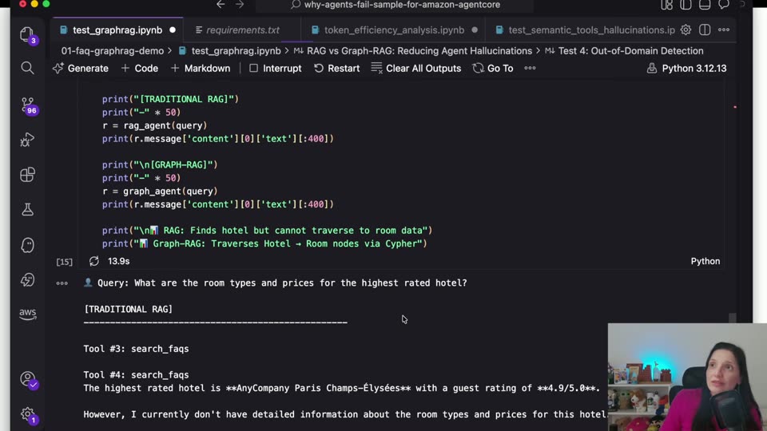Click the line 'r = graph_agent(query)'
The height and width of the screenshot is (431, 767).
160,191
